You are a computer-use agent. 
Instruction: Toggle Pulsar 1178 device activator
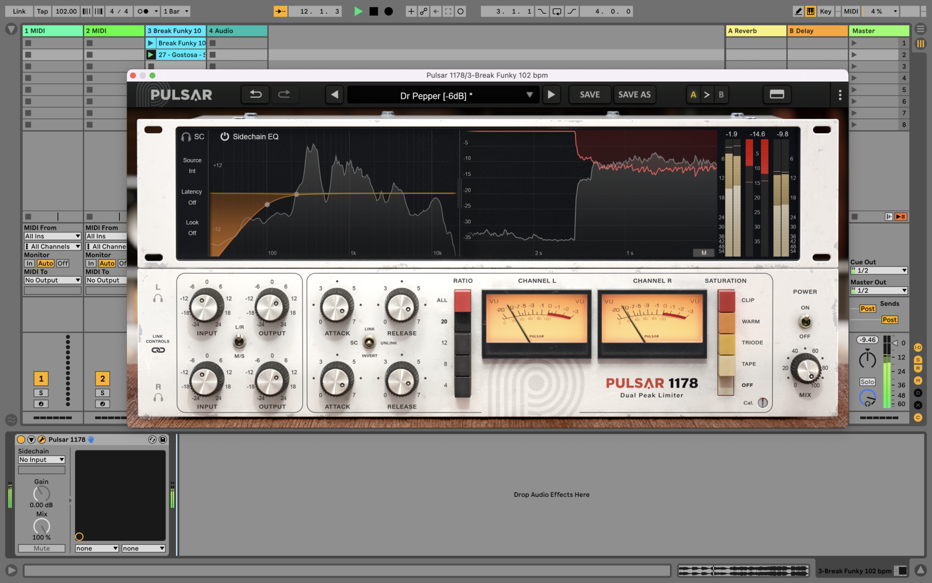click(x=21, y=440)
